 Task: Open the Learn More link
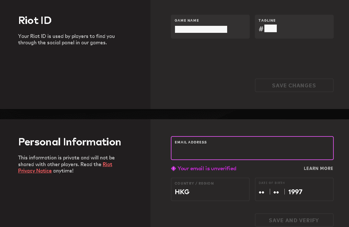(318, 168)
